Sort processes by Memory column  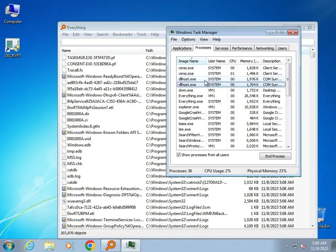[x=249, y=61]
